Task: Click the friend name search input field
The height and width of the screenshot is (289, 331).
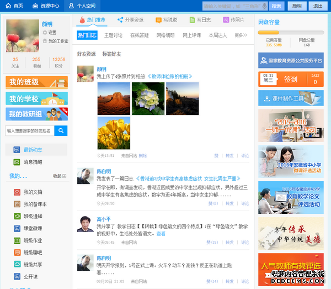Action: pyautogui.click(x=30, y=130)
